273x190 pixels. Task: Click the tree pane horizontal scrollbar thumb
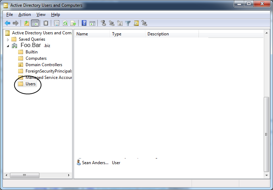(25, 175)
